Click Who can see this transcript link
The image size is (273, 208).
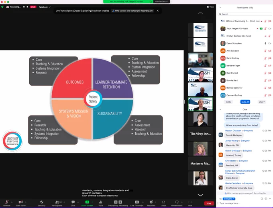132,11
